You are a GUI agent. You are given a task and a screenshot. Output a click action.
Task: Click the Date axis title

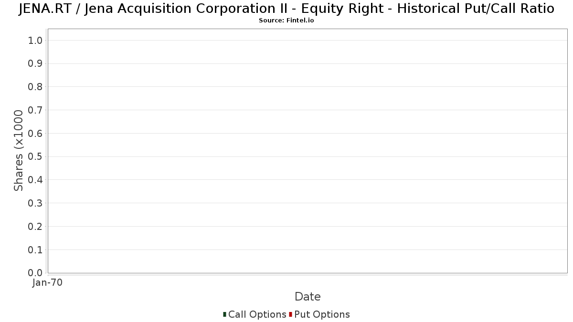pos(308,297)
